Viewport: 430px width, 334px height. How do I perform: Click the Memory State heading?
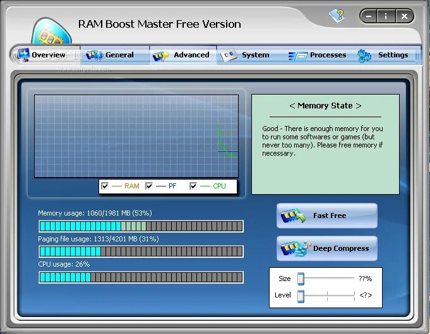pos(325,106)
